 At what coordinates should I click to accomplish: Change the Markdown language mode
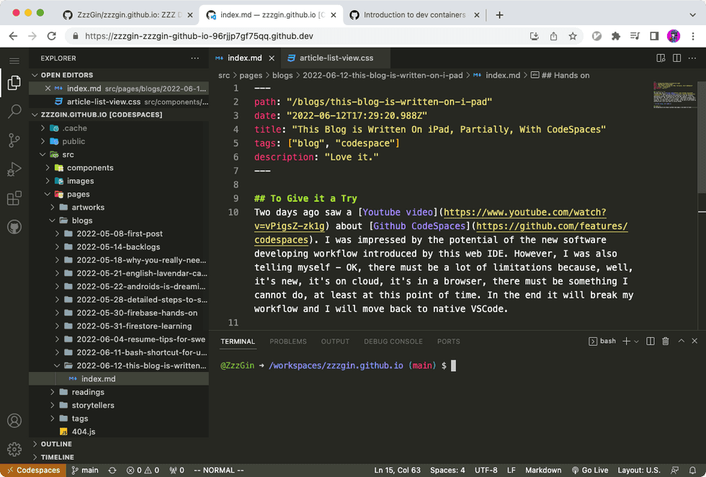(x=543, y=471)
